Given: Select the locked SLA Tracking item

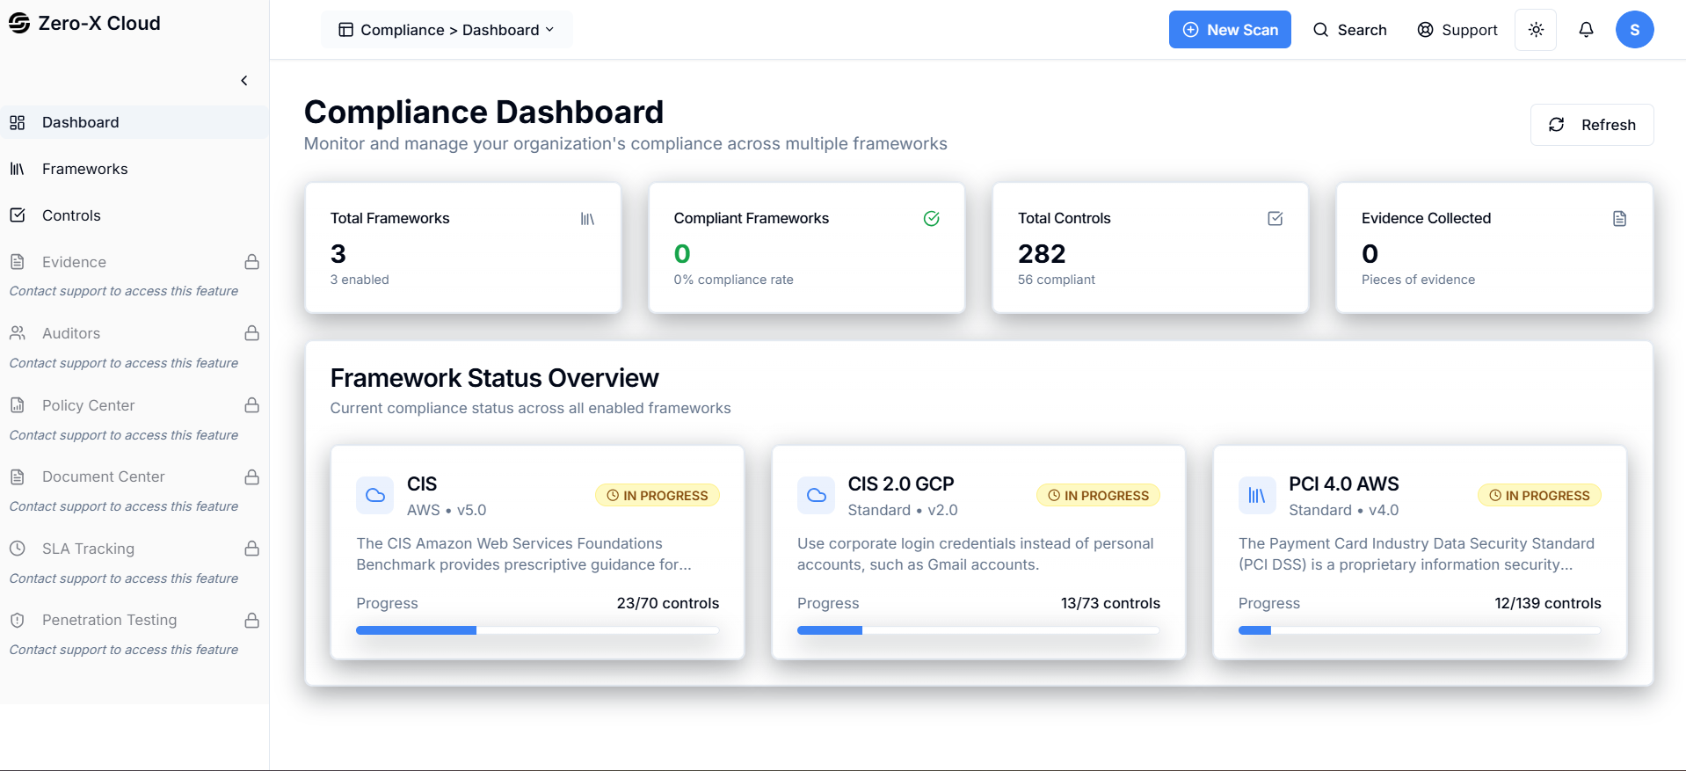Looking at the screenshot, I should point(134,549).
